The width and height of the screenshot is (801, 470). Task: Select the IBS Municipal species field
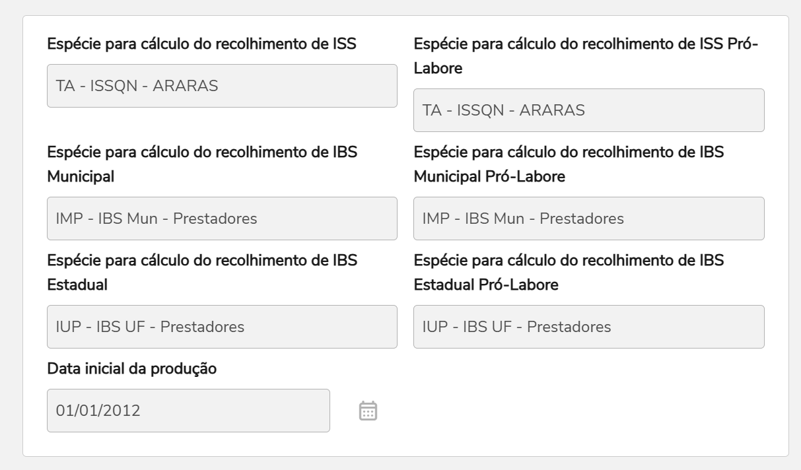click(x=222, y=218)
